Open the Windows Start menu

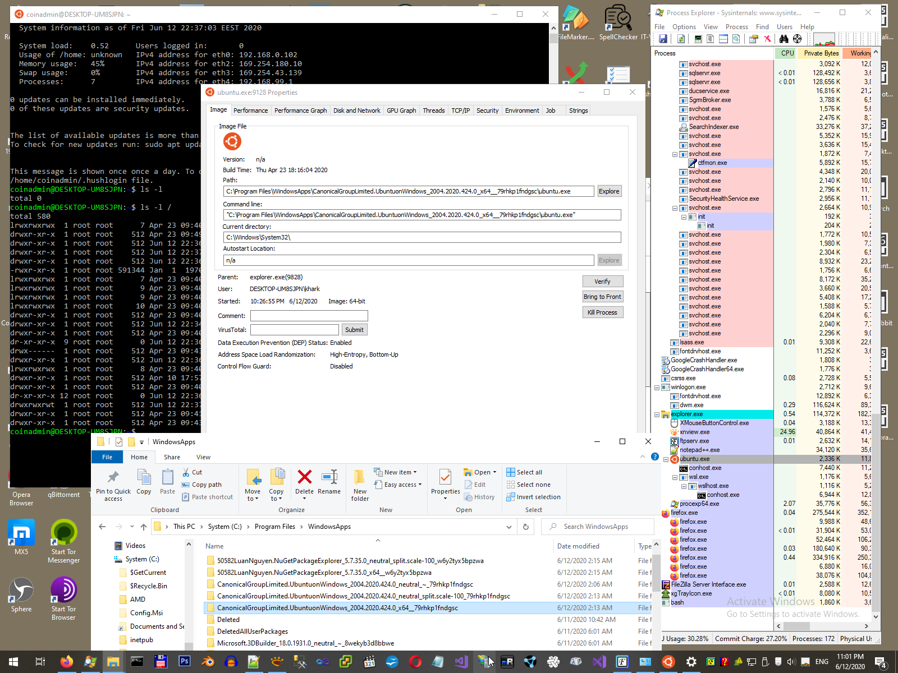pos(13,662)
